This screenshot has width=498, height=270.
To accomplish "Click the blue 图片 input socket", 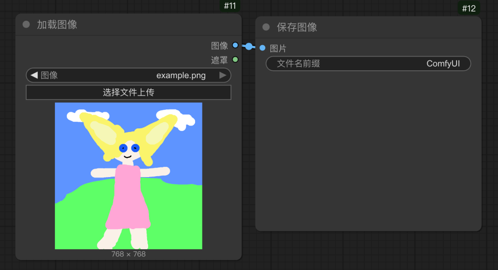I will coord(262,48).
